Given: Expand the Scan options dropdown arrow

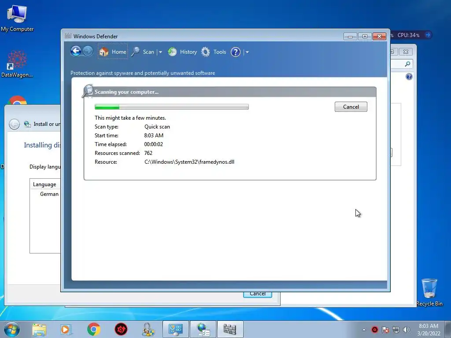Looking at the screenshot, I should (160, 52).
